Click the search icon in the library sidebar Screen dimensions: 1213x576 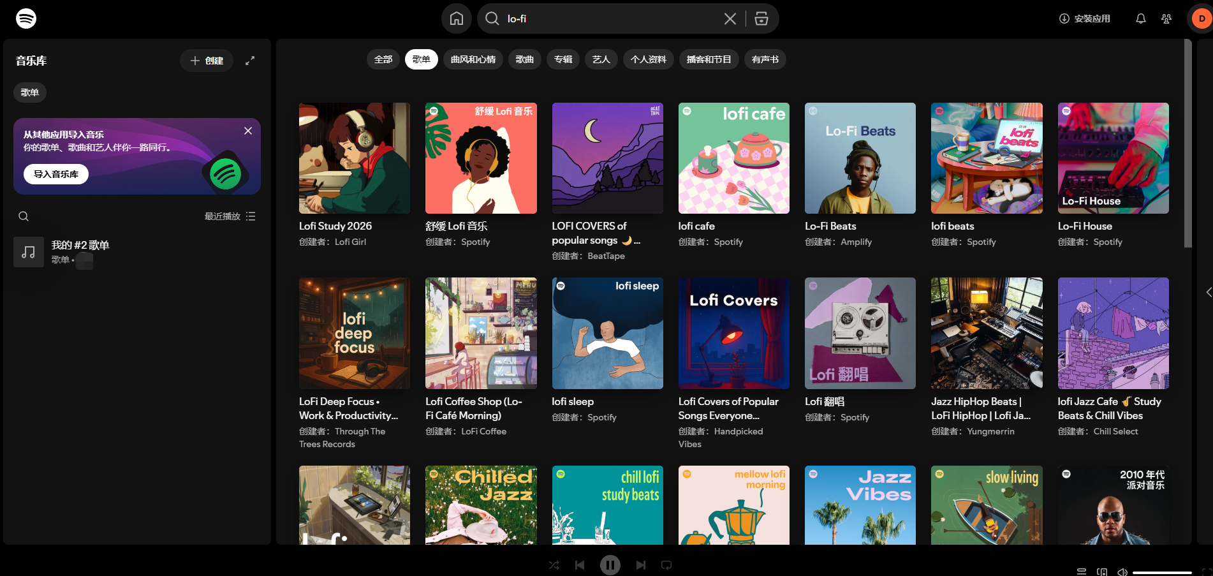click(23, 216)
